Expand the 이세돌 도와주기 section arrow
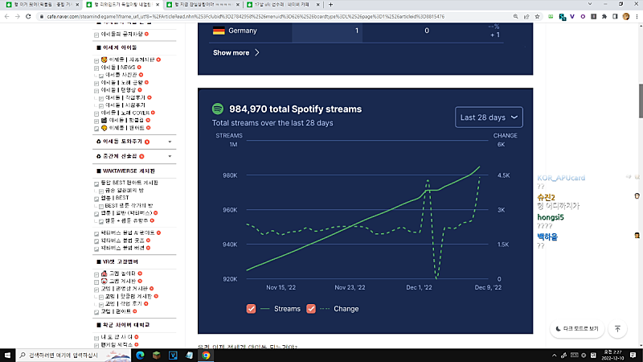 pyautogui.click(x=170, y=142)
